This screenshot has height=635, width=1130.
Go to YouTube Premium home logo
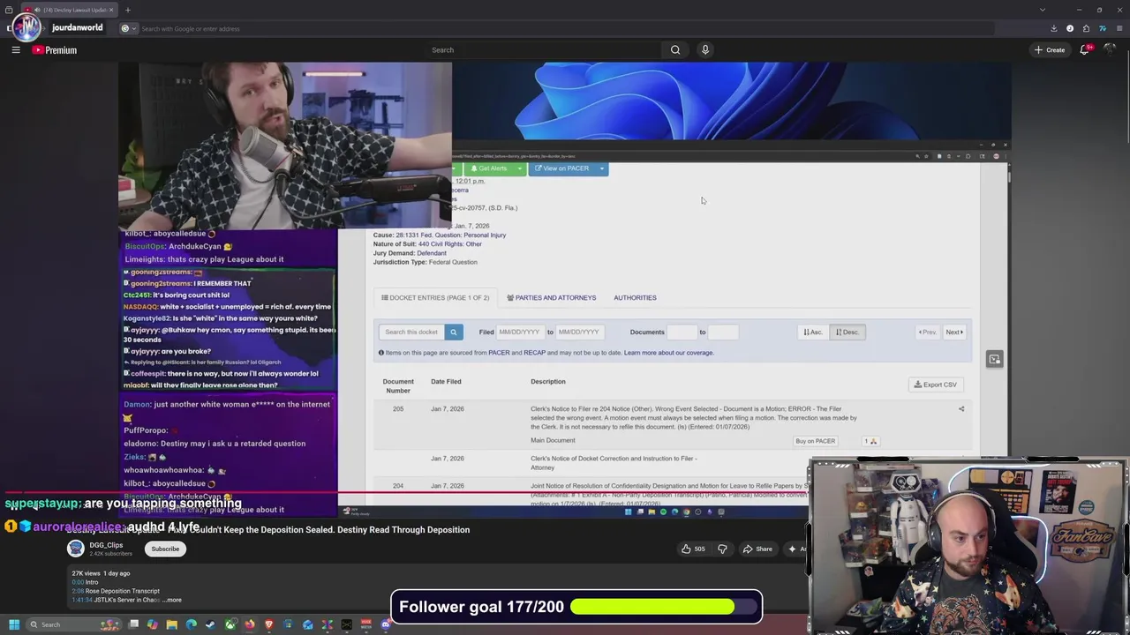[x=55, y=50]
